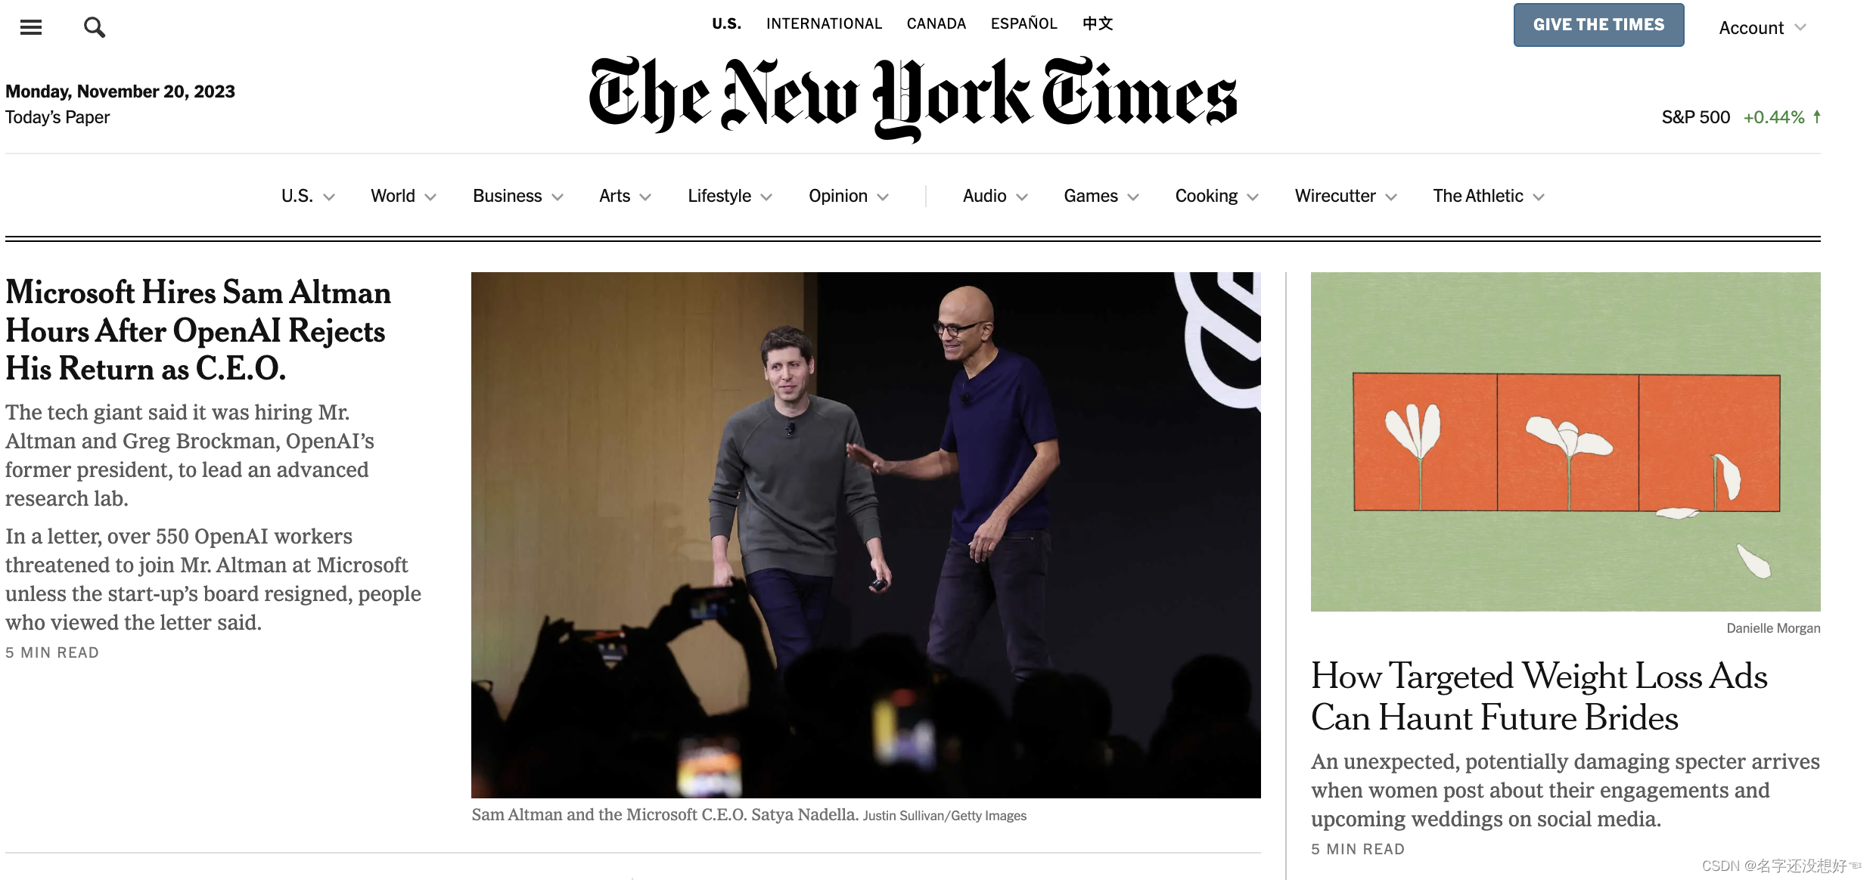Expand the U.S. navigation dropdown
The width and height of the screenshot is (1873, 880).
(x=306, y=194)
